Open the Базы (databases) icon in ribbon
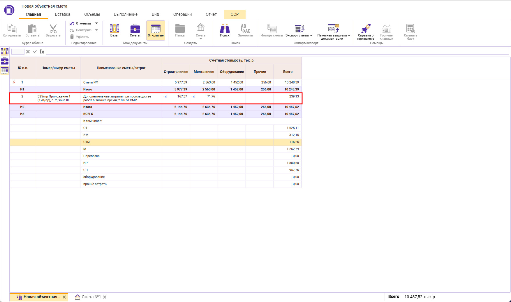Image resolution: width=511 pixels, height=302 pixels. tap(114, 30)
